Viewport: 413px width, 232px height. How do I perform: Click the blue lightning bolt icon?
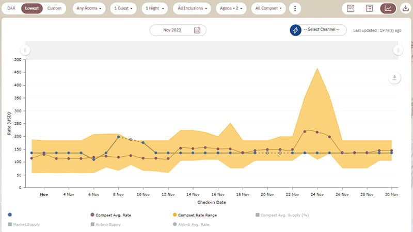[296, 30]
